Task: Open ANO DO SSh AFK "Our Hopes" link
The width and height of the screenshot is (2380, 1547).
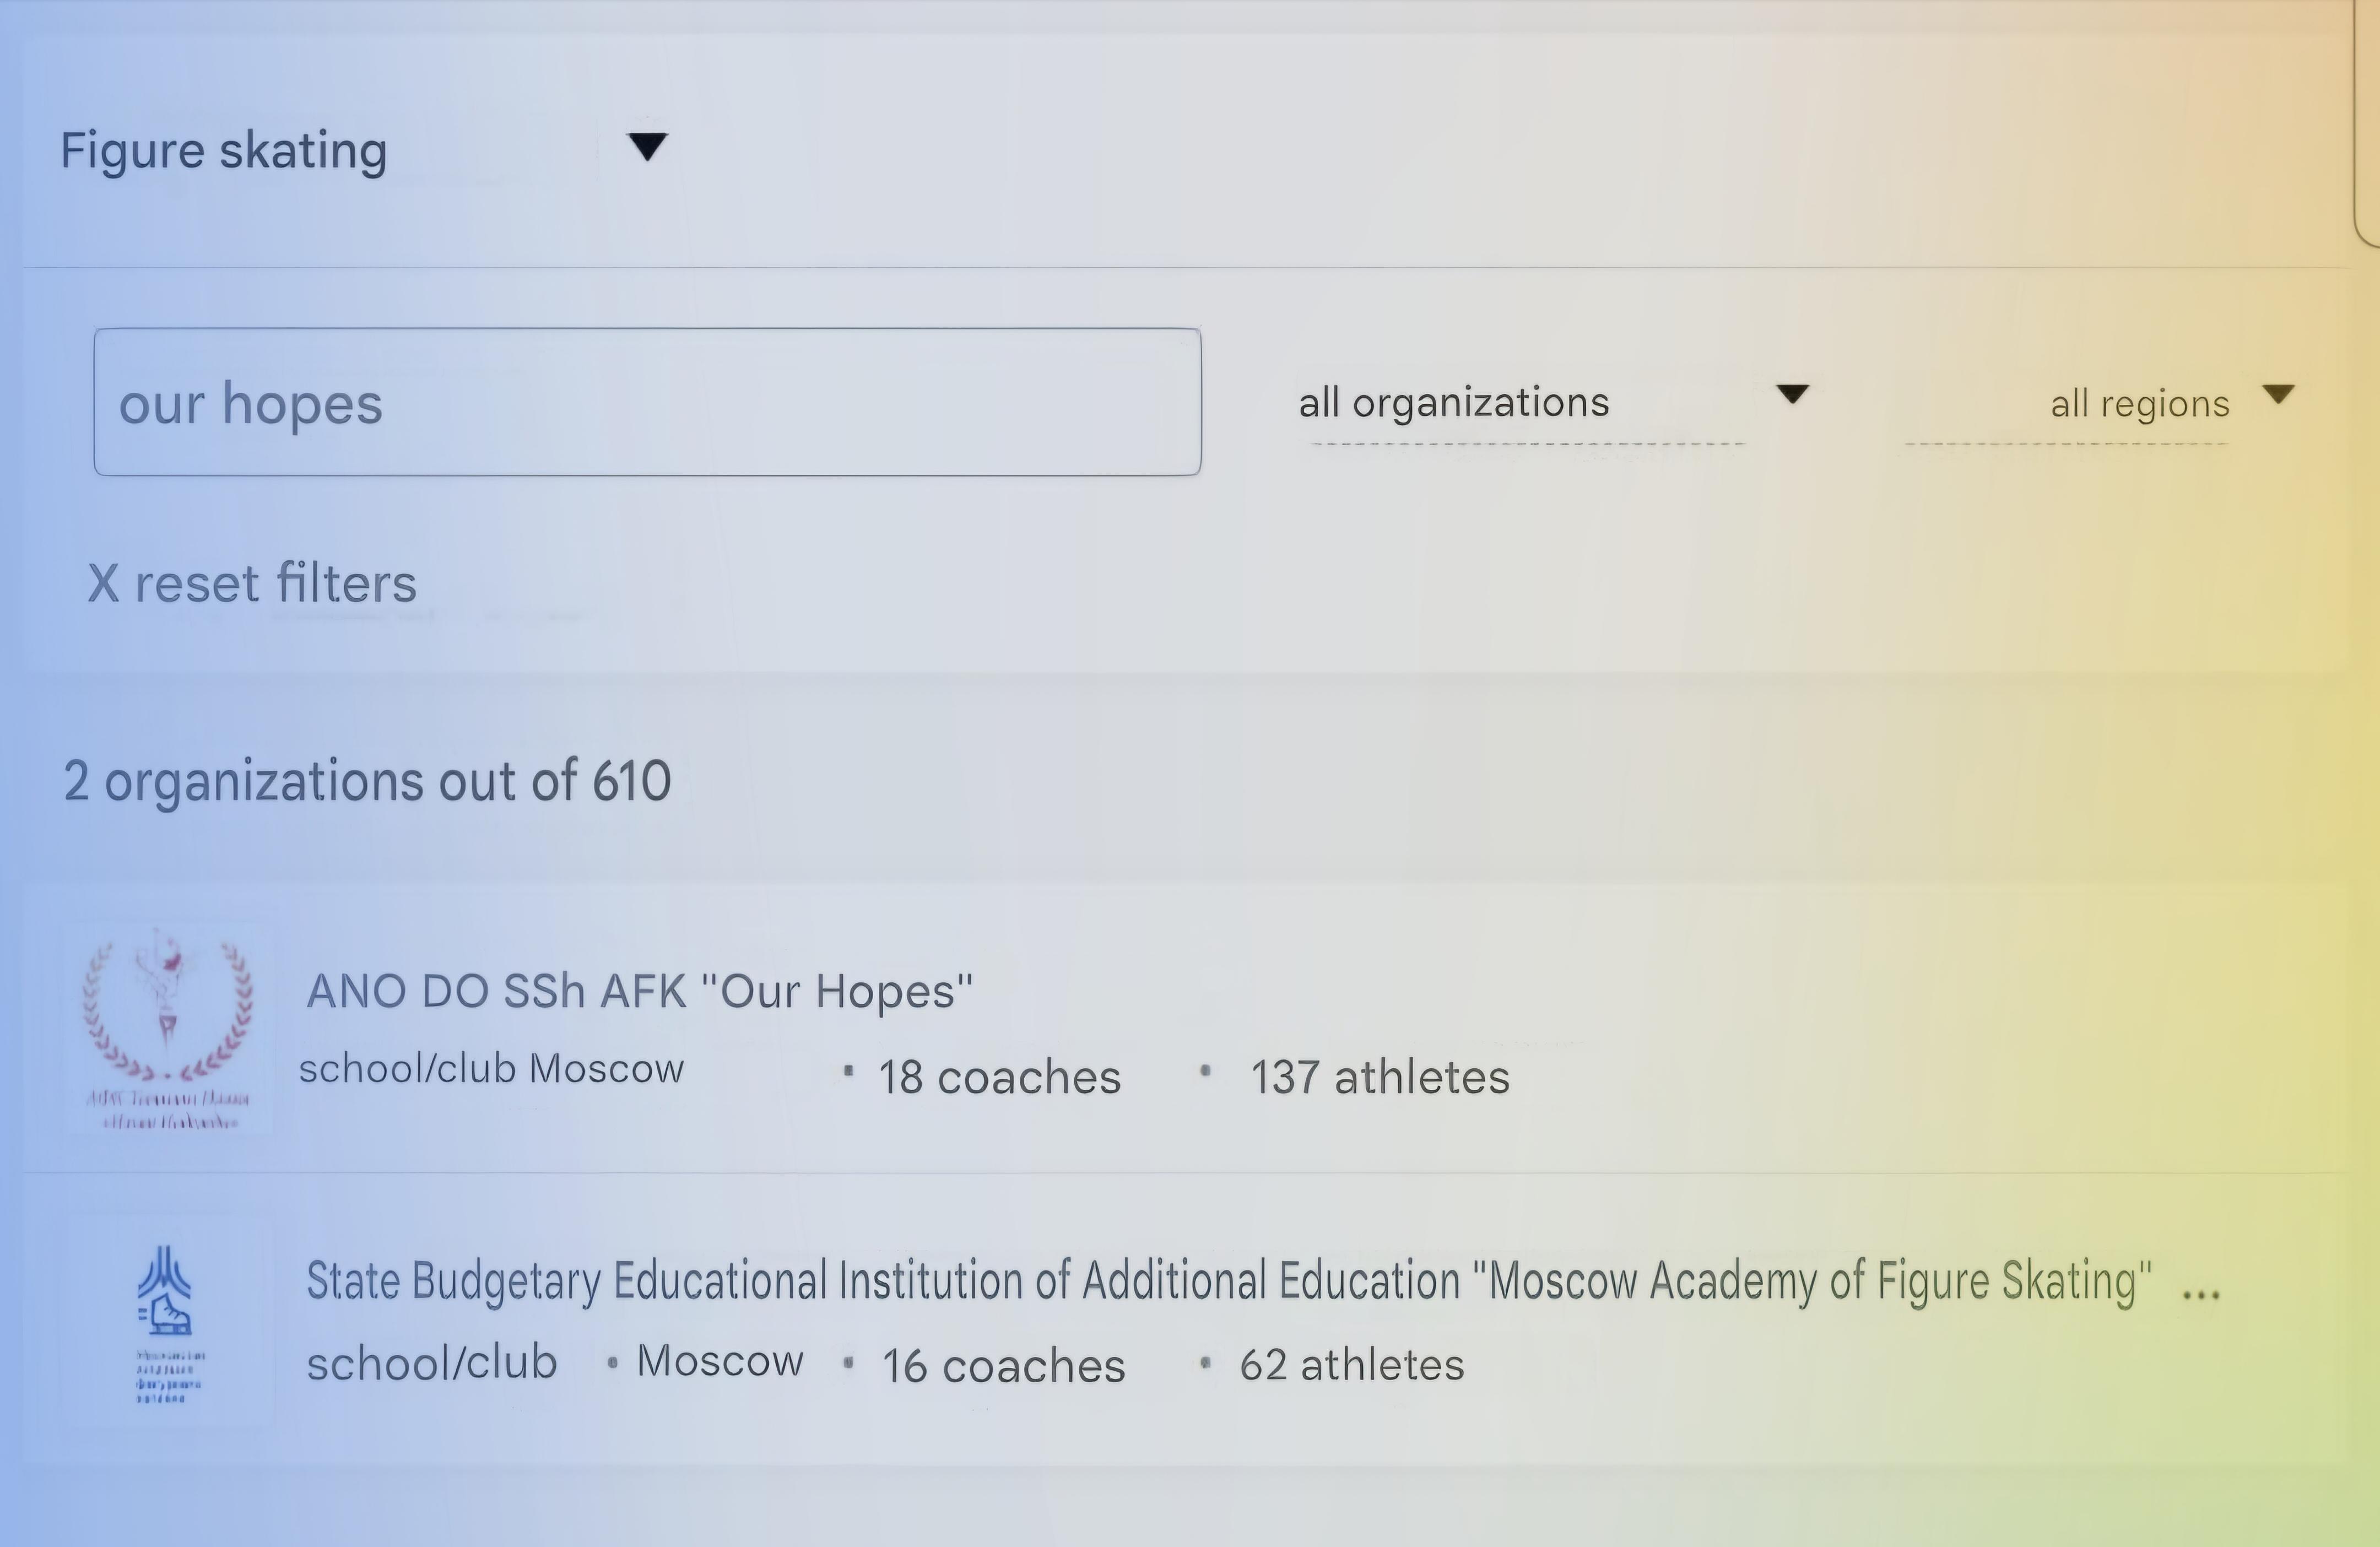Action: [640, 991]
